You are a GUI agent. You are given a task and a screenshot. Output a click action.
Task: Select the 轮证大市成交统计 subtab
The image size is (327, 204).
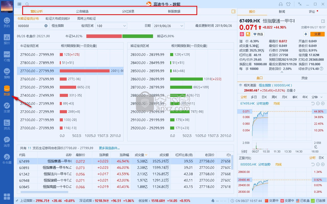click(x=58, y=19)
